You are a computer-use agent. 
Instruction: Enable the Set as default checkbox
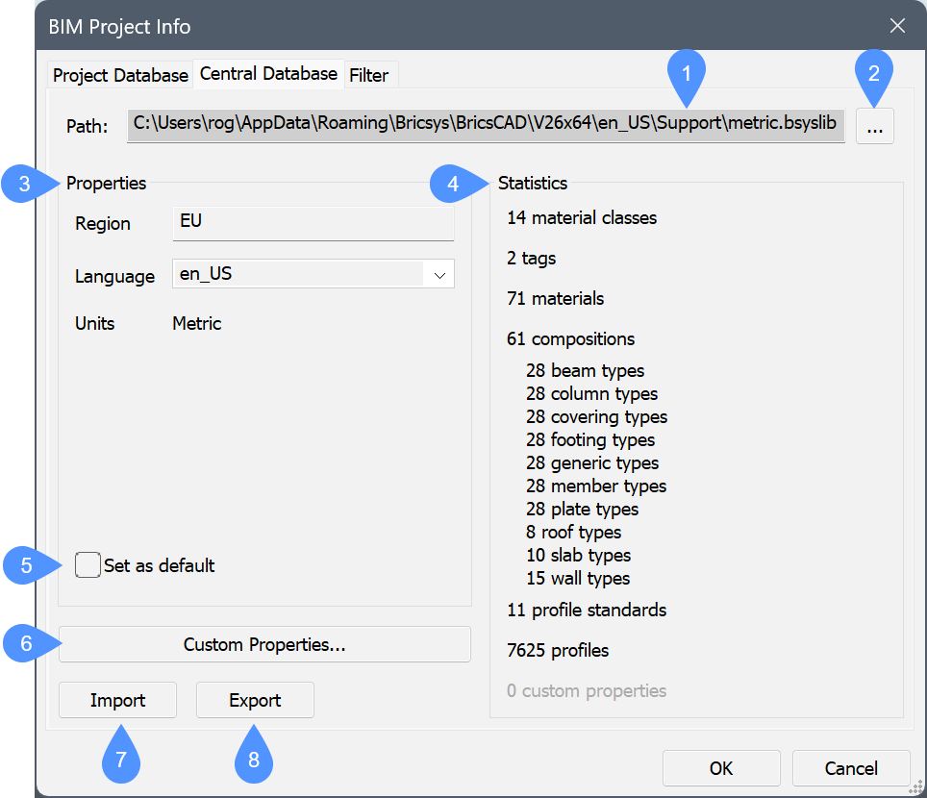(x=88, y=565)
